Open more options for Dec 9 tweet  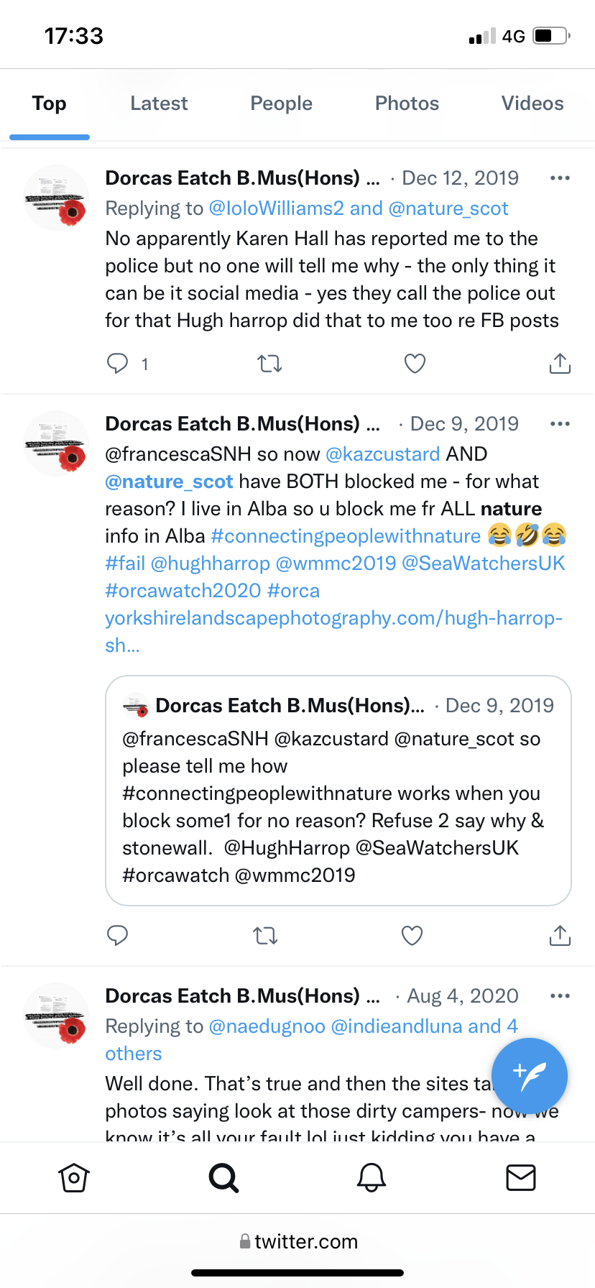(560, 424)
